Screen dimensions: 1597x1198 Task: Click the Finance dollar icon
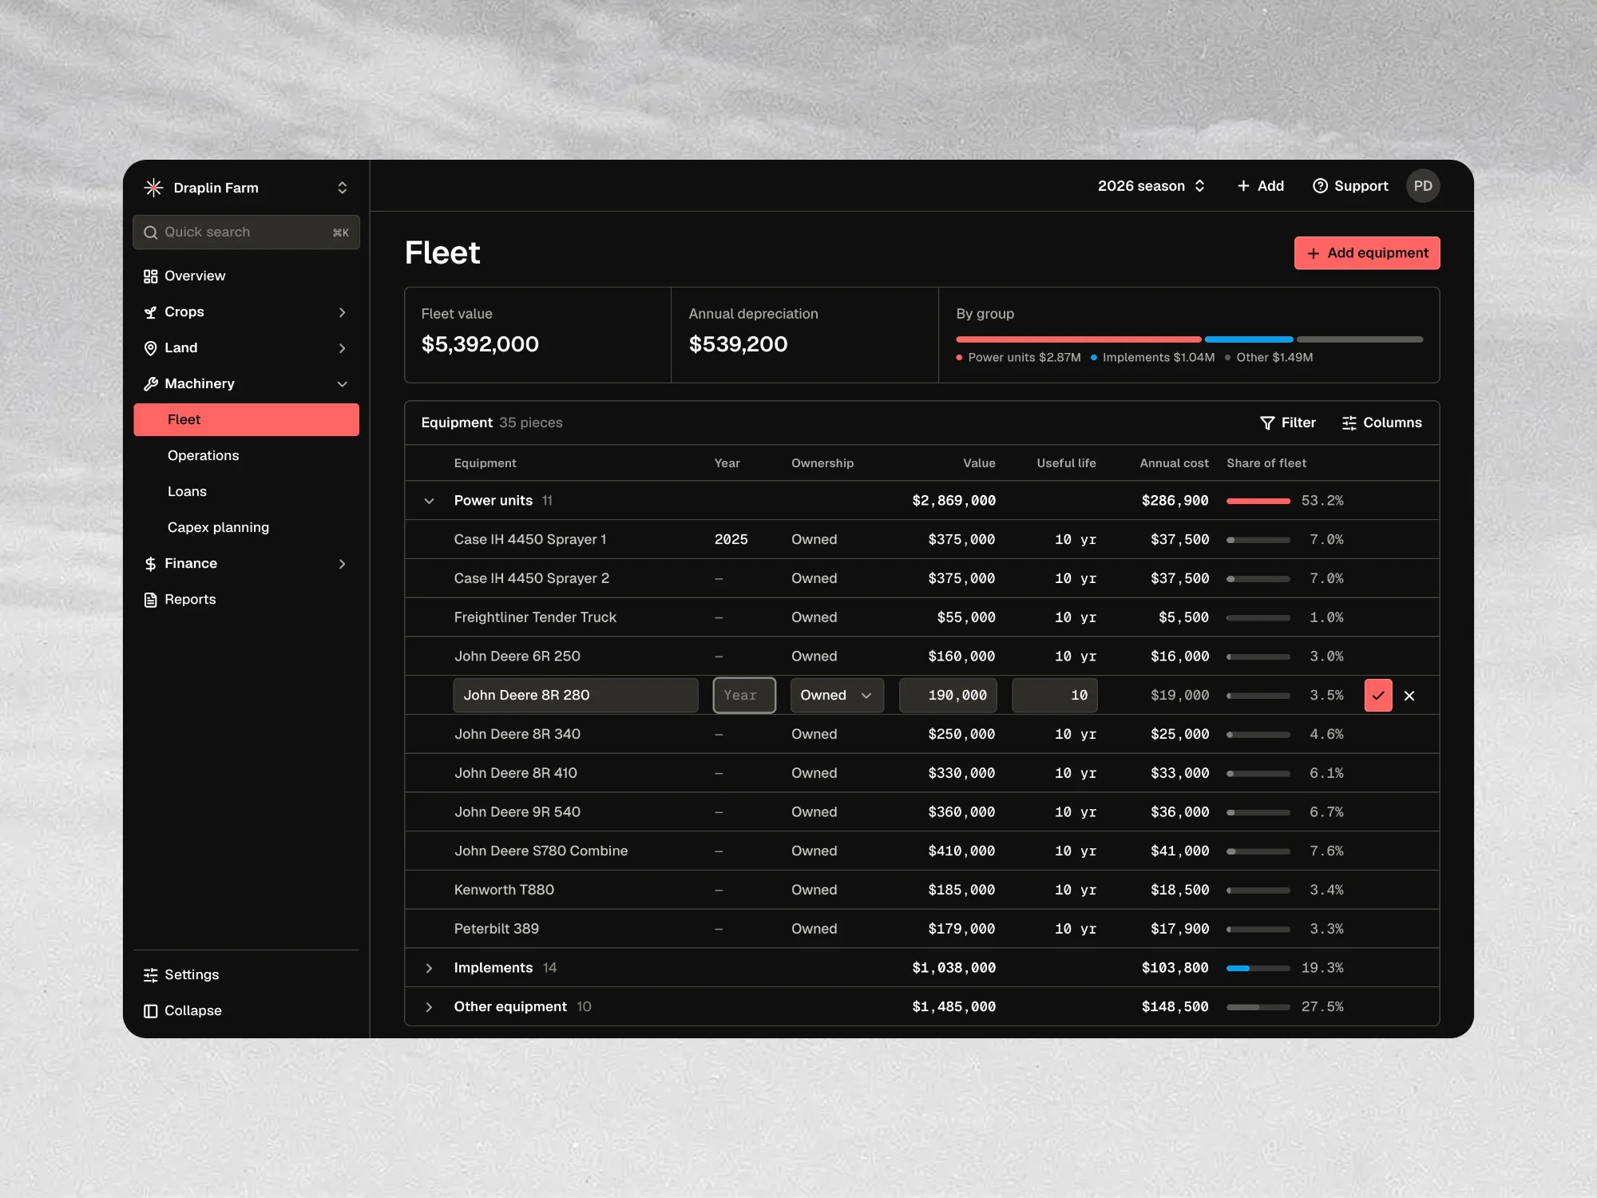tap(150, 564)
